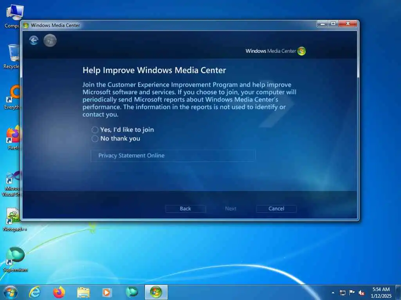Image resolution: width=401 pixels, height=300 pixels.
Task: Close the Windows Media Center window
Action: click(348, 24)
